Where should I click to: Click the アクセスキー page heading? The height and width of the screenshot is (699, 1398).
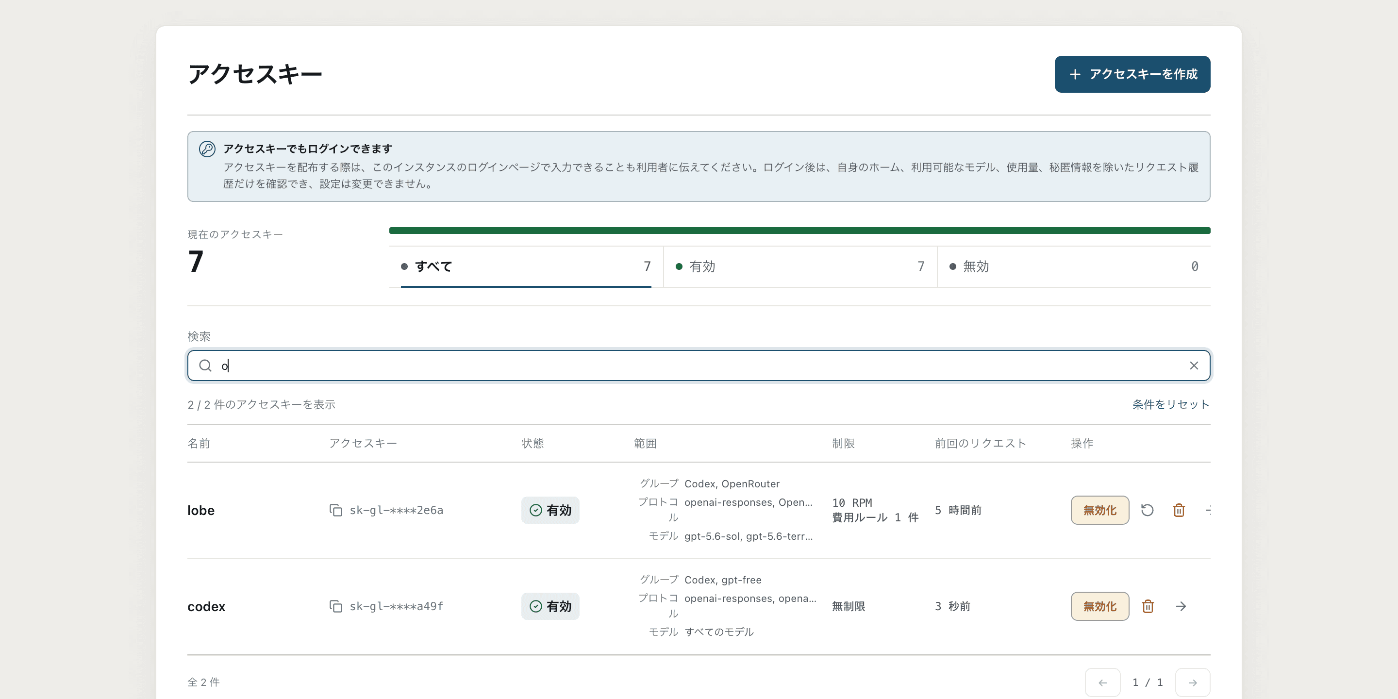point(255,74)
